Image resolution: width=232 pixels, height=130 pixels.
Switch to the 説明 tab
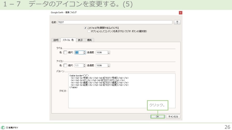click(56, 40)
